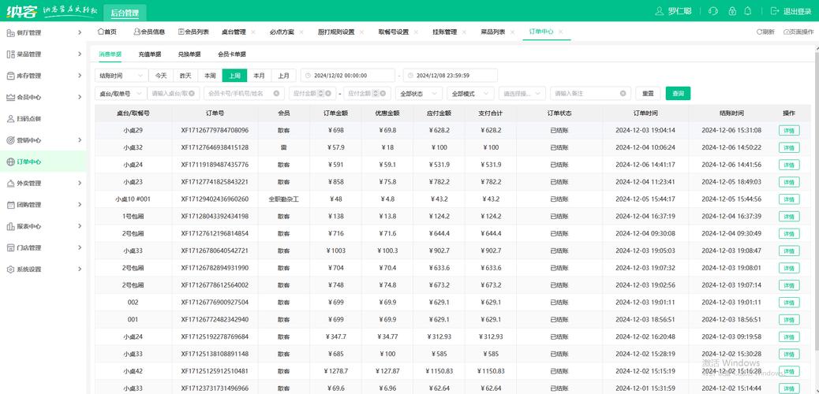Click the 团购管理 calendar icon

[x=10, y=205]
